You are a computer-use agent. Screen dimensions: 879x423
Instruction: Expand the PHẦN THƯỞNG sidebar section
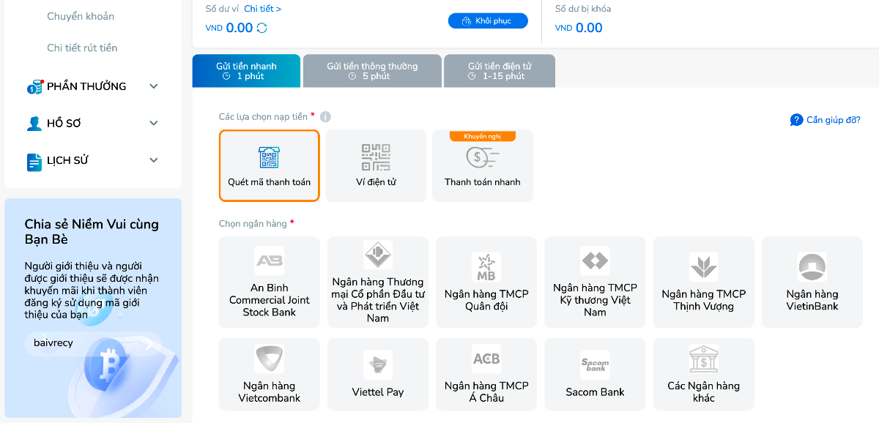[x=153, y=86]
